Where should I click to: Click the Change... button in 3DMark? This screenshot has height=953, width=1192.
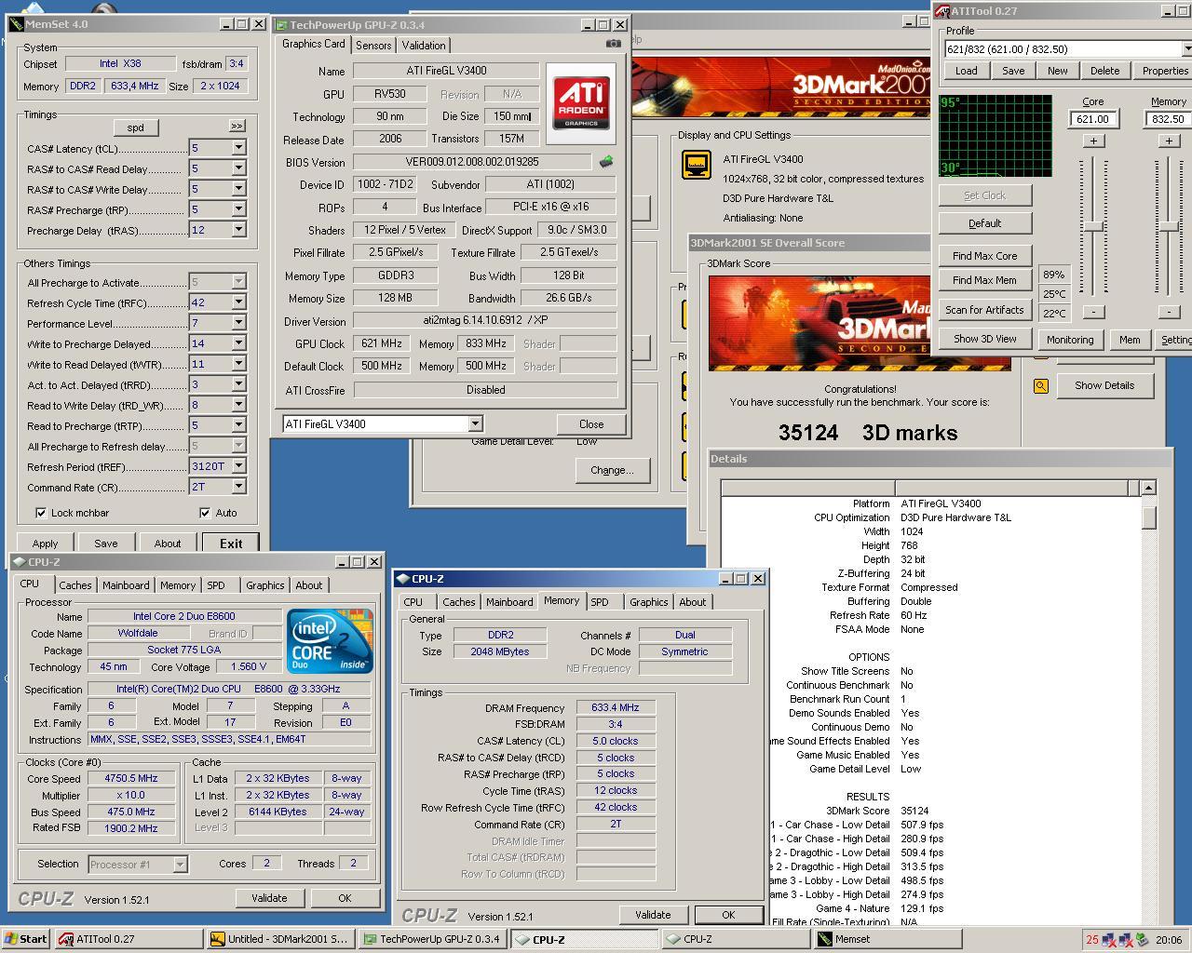pyautogui.click(x=611, y=470)
